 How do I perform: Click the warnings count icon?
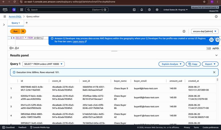coord(16,48)
